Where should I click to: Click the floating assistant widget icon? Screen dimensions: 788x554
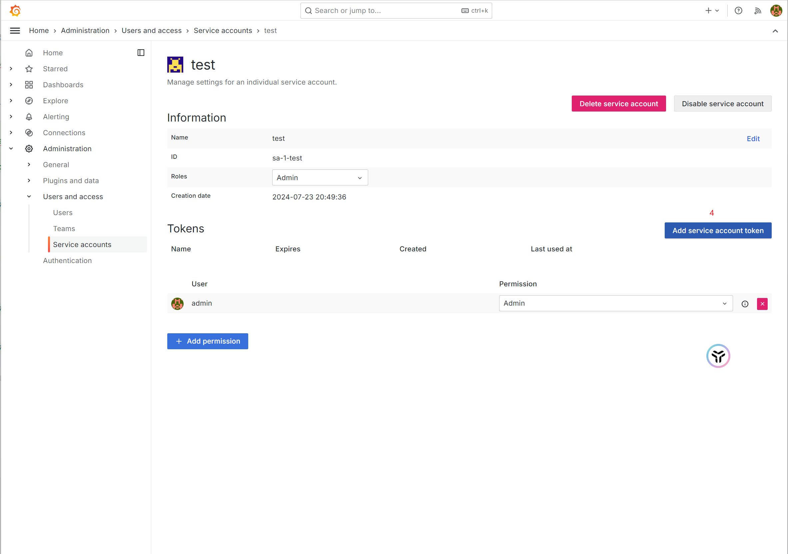pyautogui.click(x=718, y=356)
